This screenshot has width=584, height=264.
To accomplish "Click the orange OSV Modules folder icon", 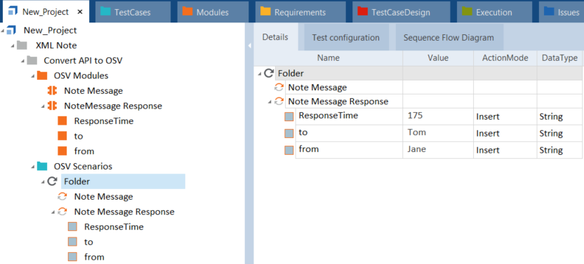I will (x=42, y=76).
